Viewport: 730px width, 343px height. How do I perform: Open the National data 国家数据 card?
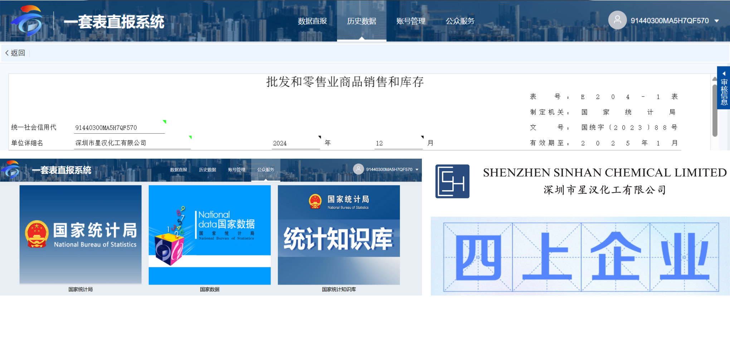pos(210,234)
